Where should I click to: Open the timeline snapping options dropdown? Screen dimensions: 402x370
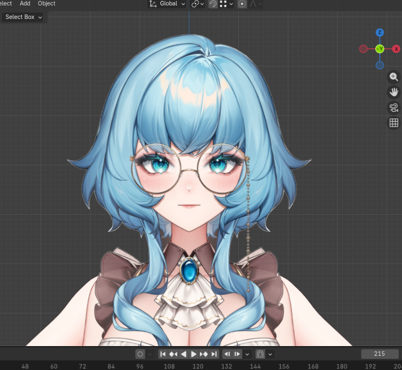pos(270,354)
